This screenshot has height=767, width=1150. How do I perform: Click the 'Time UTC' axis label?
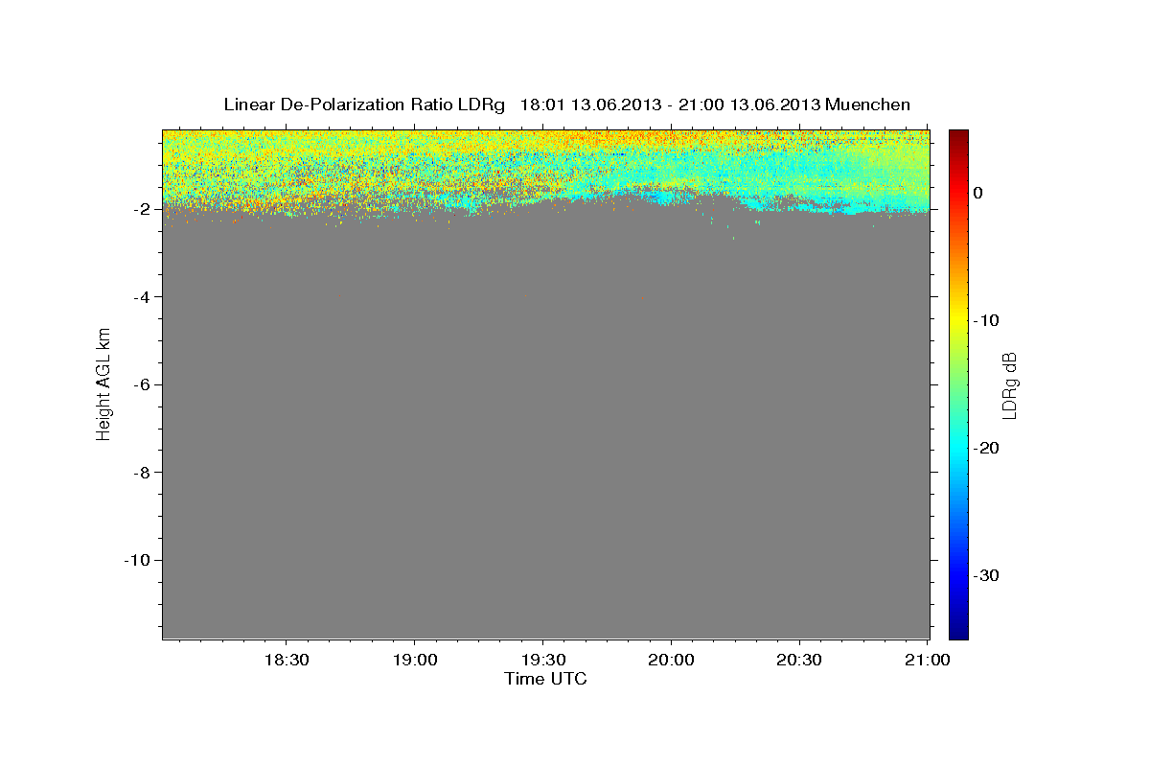(x=545, y=679)
